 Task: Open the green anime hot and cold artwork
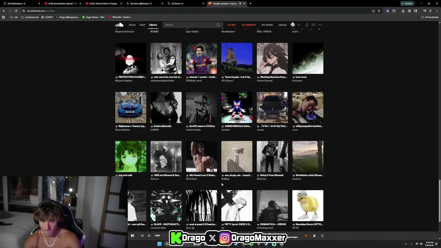coord(131,156)
